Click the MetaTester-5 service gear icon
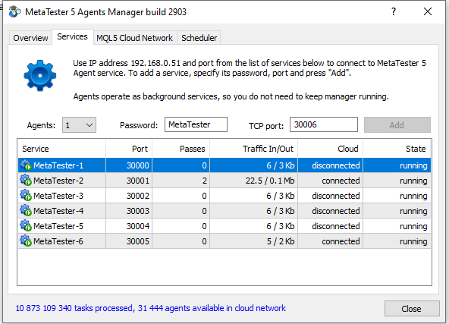Screen dimensions: 449x324 click(x=26, y=226)
